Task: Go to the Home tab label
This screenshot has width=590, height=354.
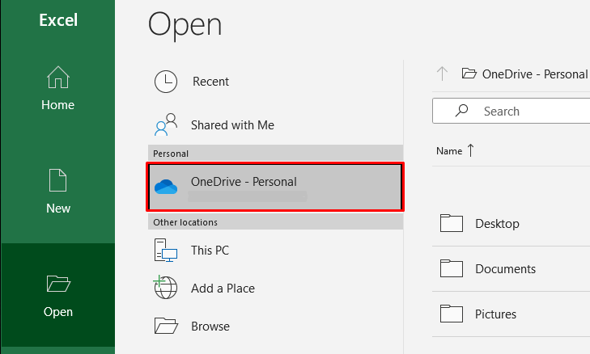Action: 58,105
